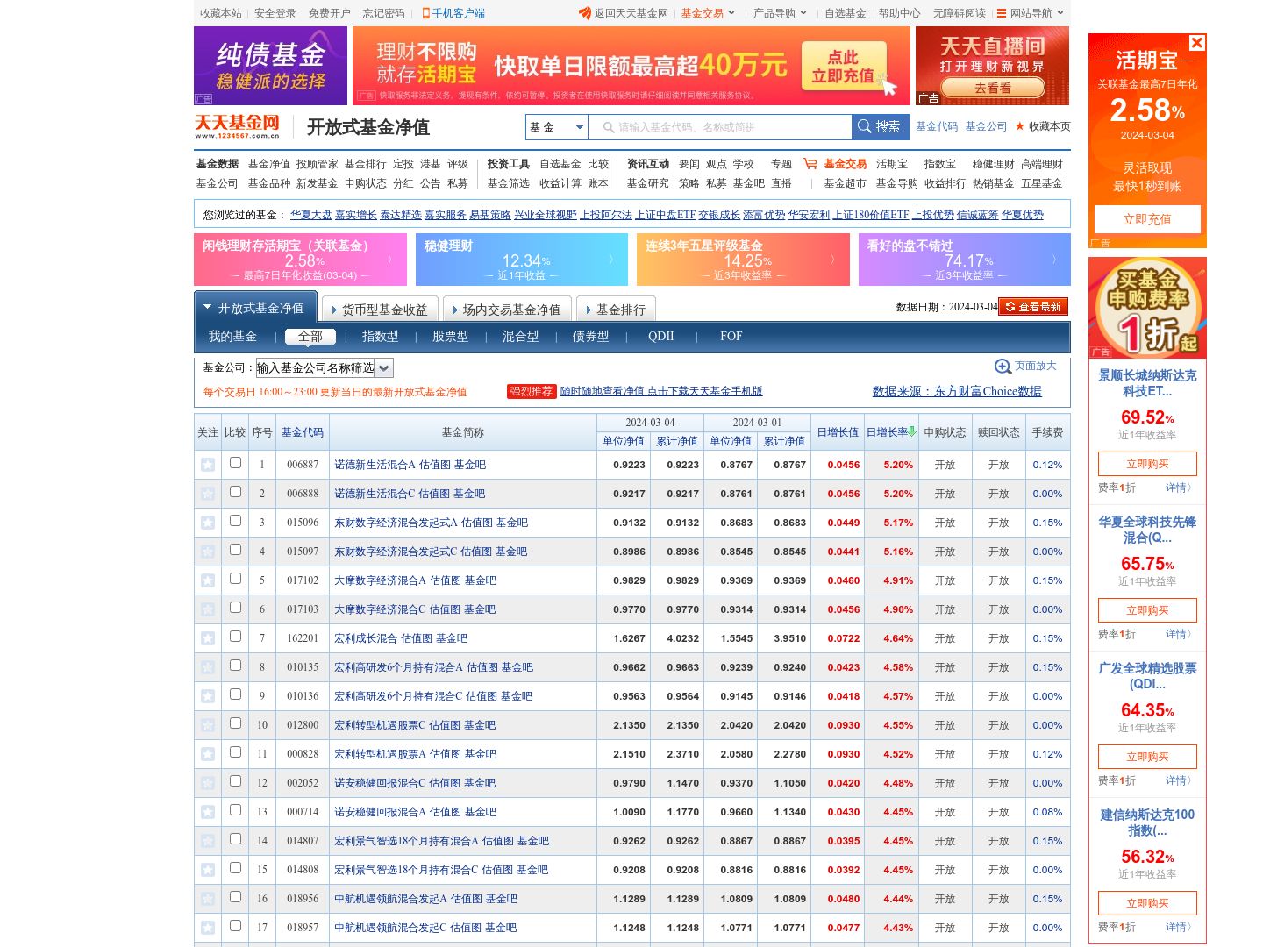Open 基金吧 link for 诺德新生活混合A

coord(470,465)
